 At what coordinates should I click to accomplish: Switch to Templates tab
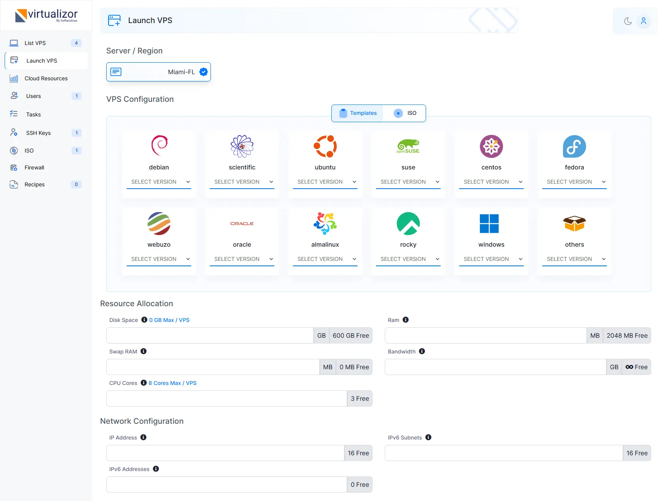click(358, 113)
